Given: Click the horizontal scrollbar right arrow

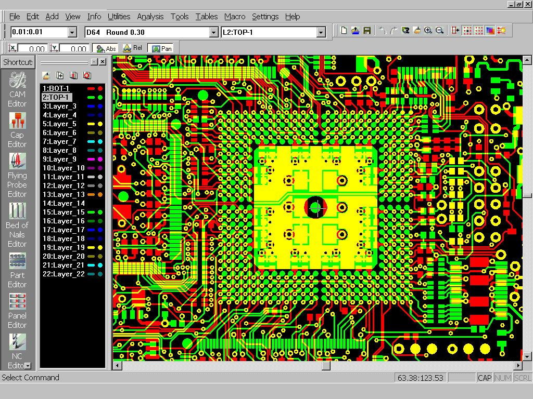Looking at the screenshot, I should pos(518,365).
